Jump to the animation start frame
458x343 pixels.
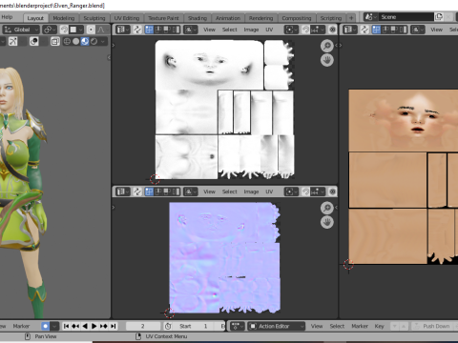pyautogui.click(x=66, y=326)
